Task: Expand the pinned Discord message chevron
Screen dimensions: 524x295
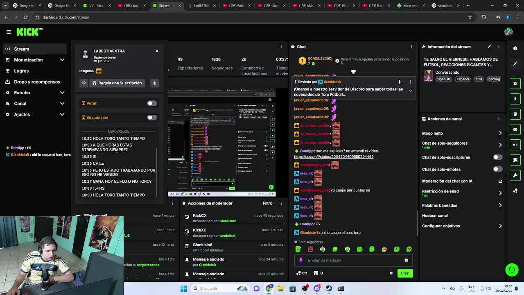Action: click(410, 91)
